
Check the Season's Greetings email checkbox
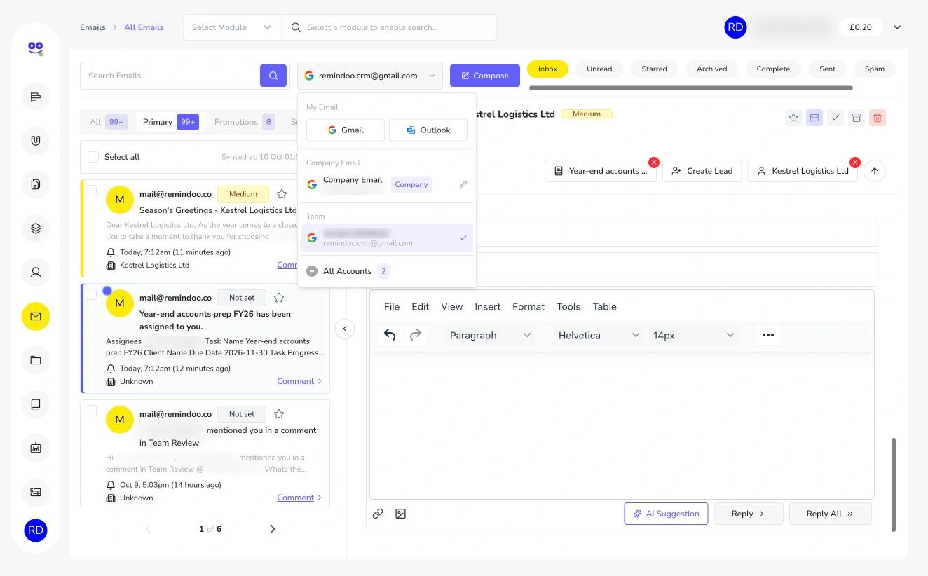click(x=91, y=191)
